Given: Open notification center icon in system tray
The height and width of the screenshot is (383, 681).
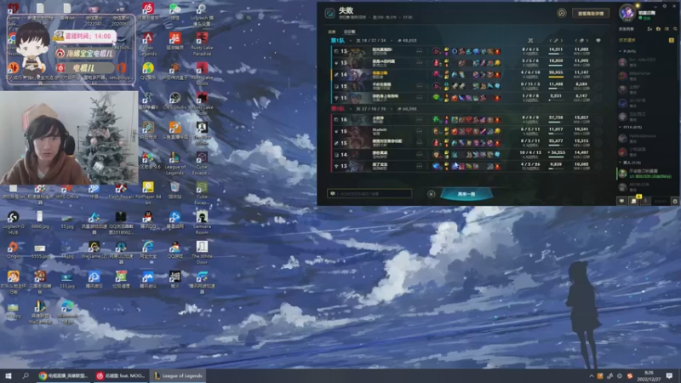Looking at the screenshot, I should (669, 375).
